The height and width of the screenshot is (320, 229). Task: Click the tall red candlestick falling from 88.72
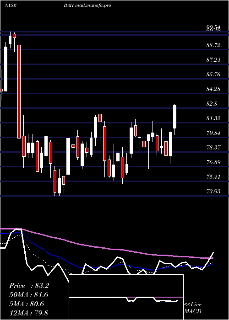tap(19, 91)
